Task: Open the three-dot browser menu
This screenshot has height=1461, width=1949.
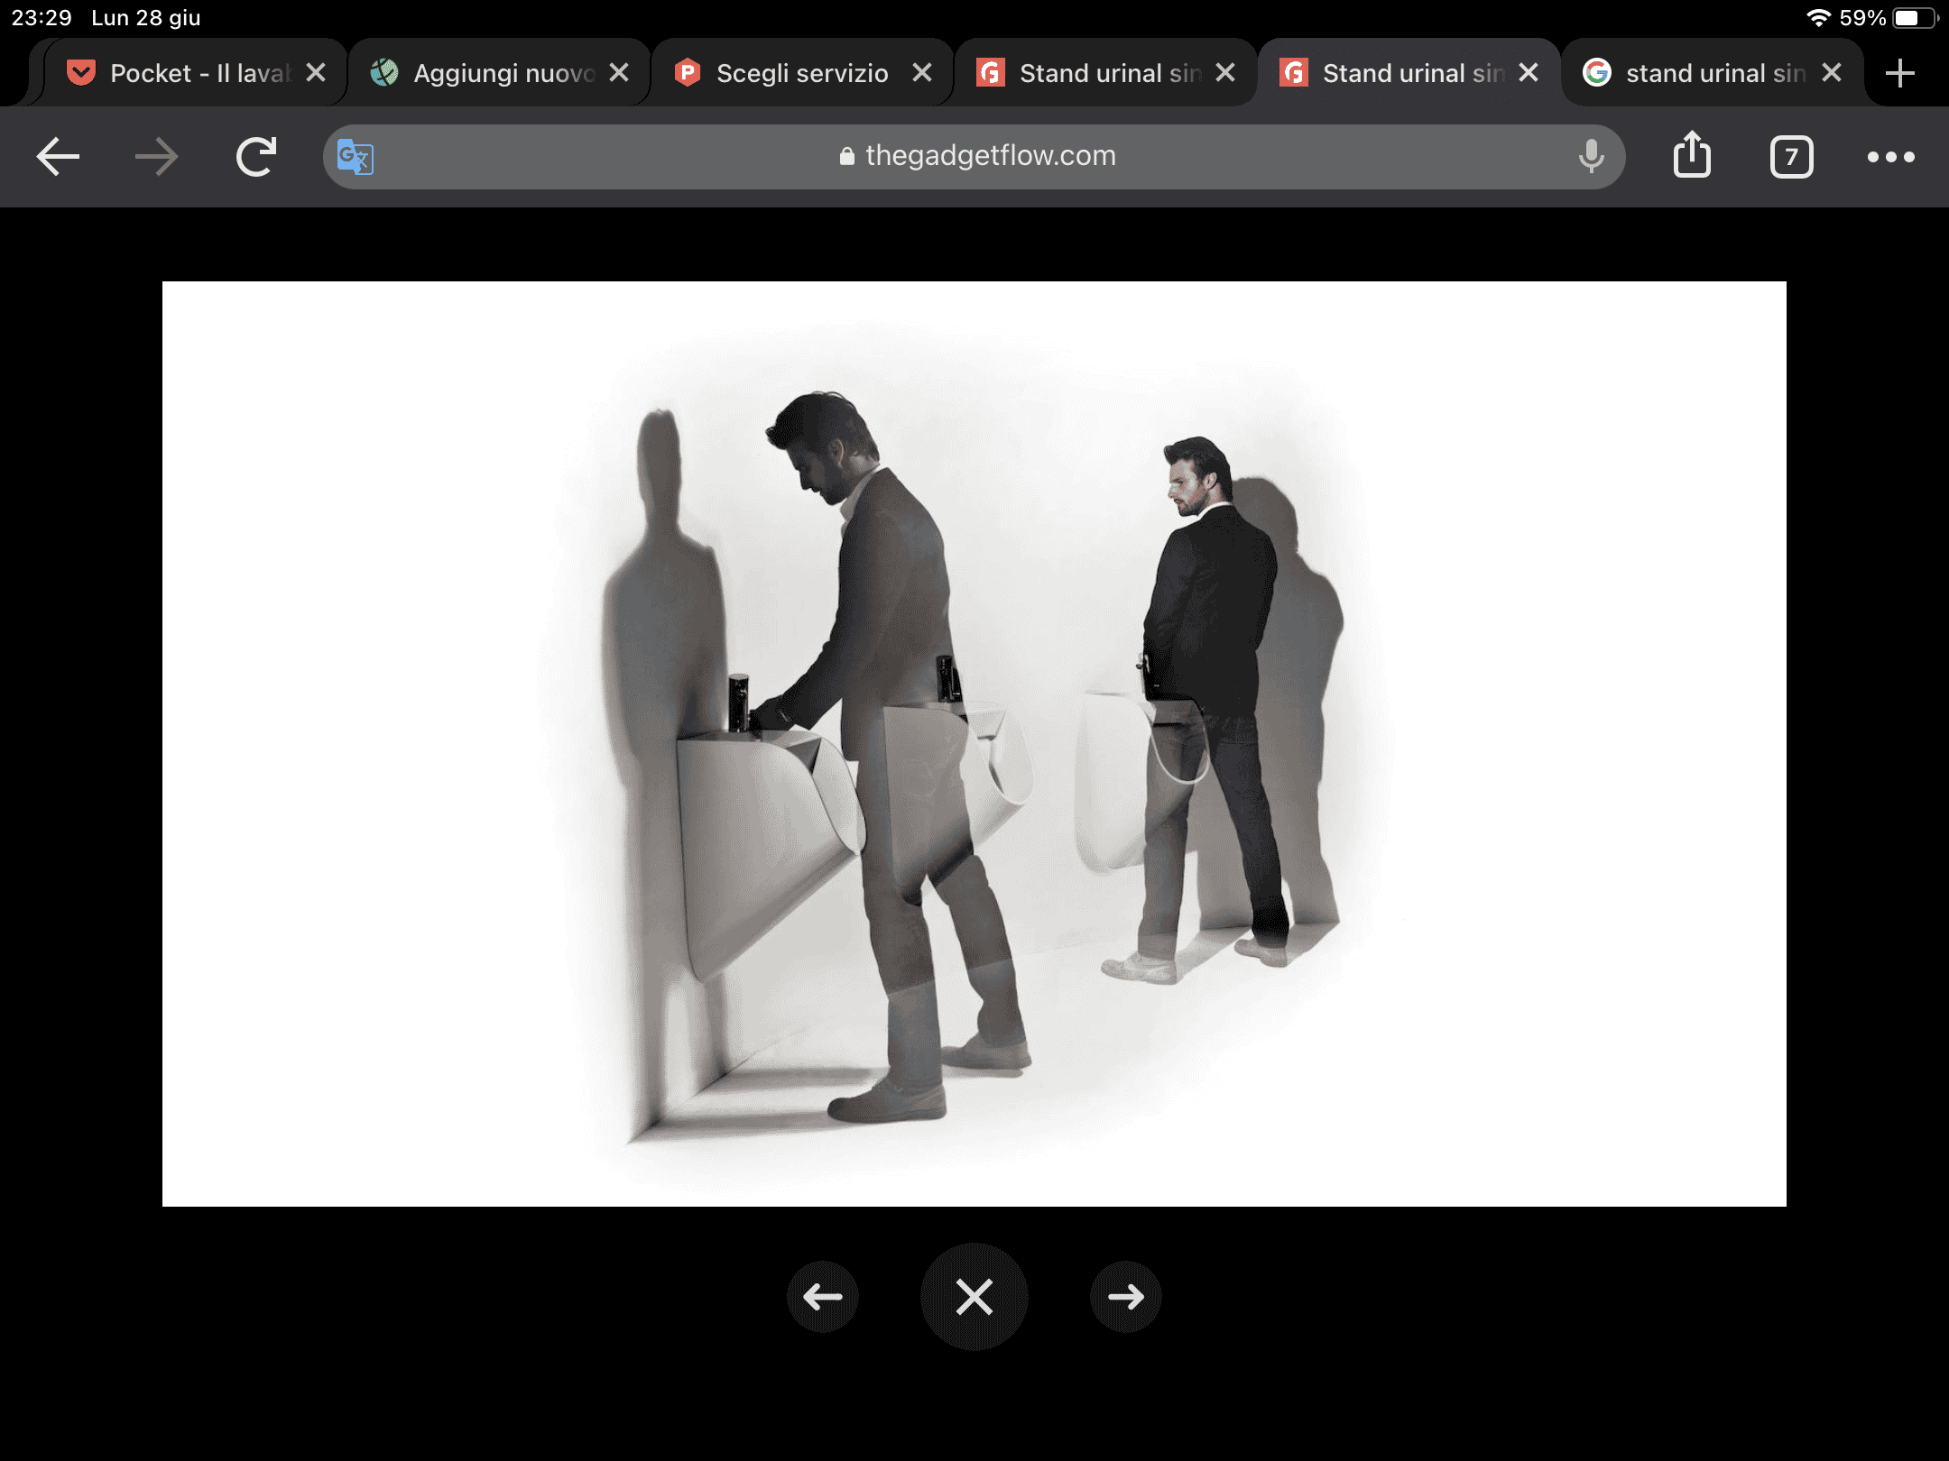Action: (1890, 157)
